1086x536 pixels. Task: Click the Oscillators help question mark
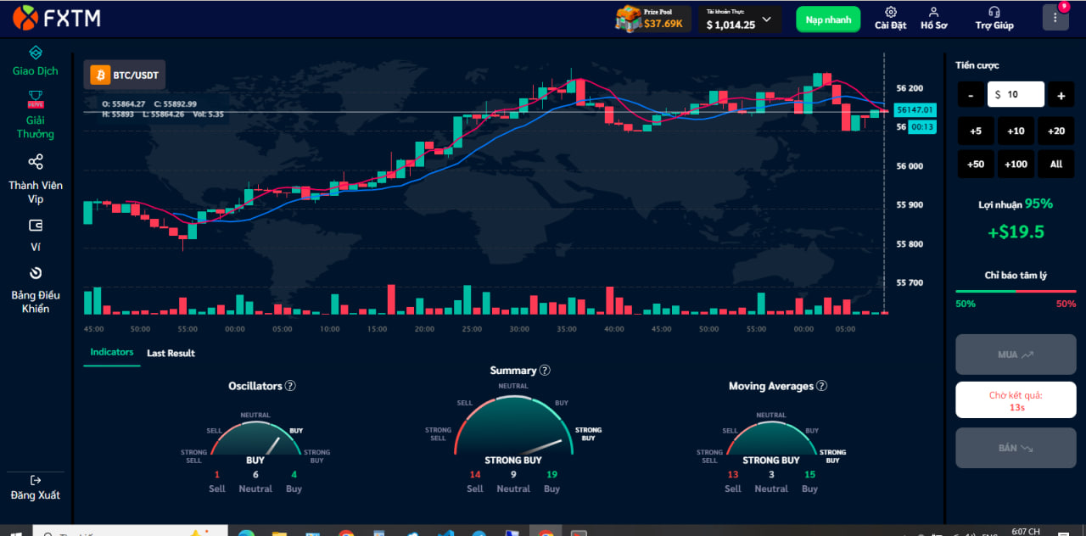[x=290, y=386]
